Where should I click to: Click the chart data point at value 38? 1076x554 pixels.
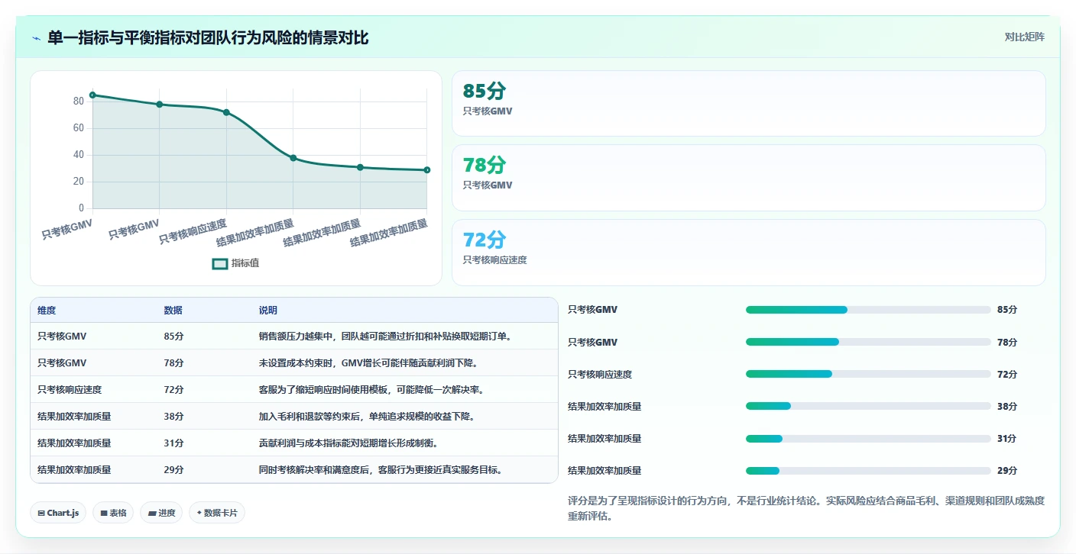click(x=293, y=158)
